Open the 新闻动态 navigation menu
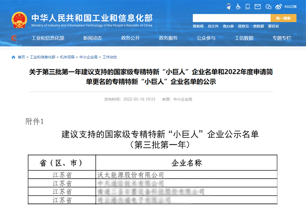The image size is (306, 222). pyautogui.click(x=93, y=38)
